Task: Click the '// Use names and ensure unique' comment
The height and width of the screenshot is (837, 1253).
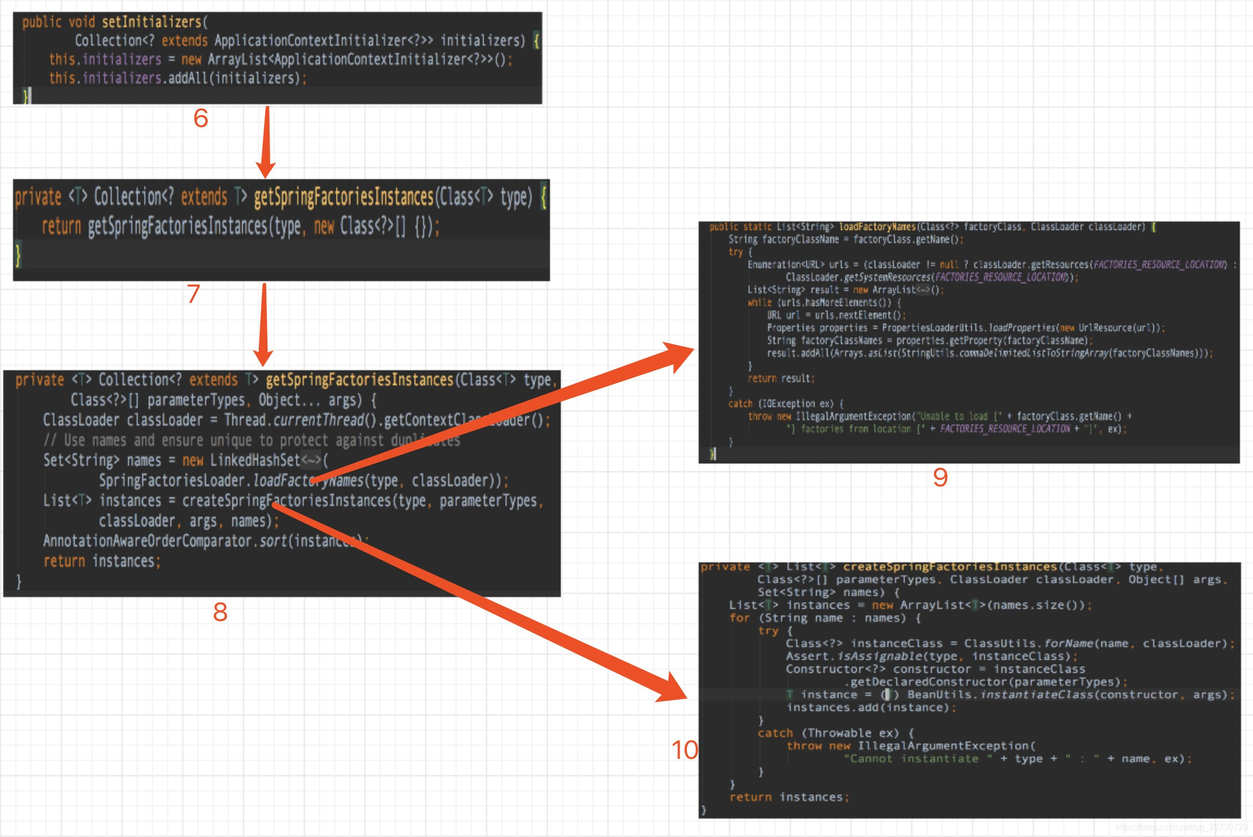Action: 252,440
